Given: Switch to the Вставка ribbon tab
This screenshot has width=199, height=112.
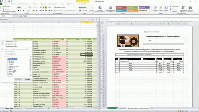Looking at the screenshot, I should click(x=14, y=4).
